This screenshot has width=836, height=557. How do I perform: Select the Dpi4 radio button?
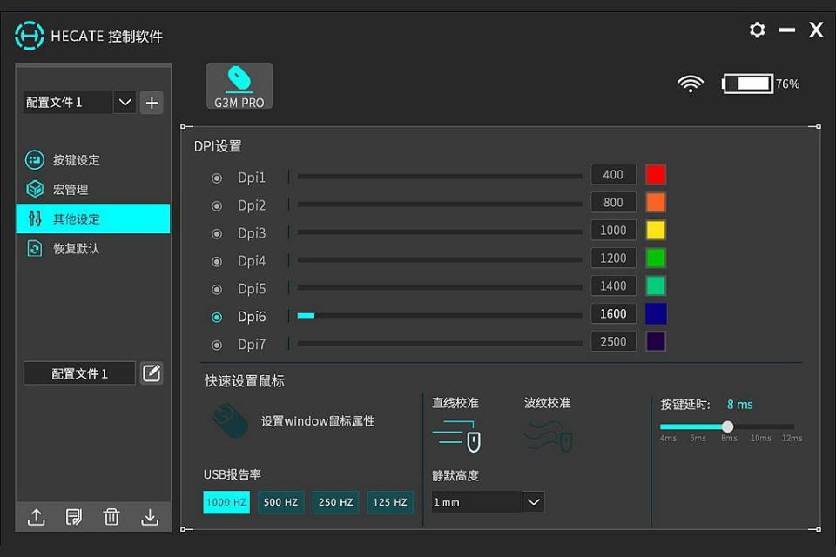(217, 261)
